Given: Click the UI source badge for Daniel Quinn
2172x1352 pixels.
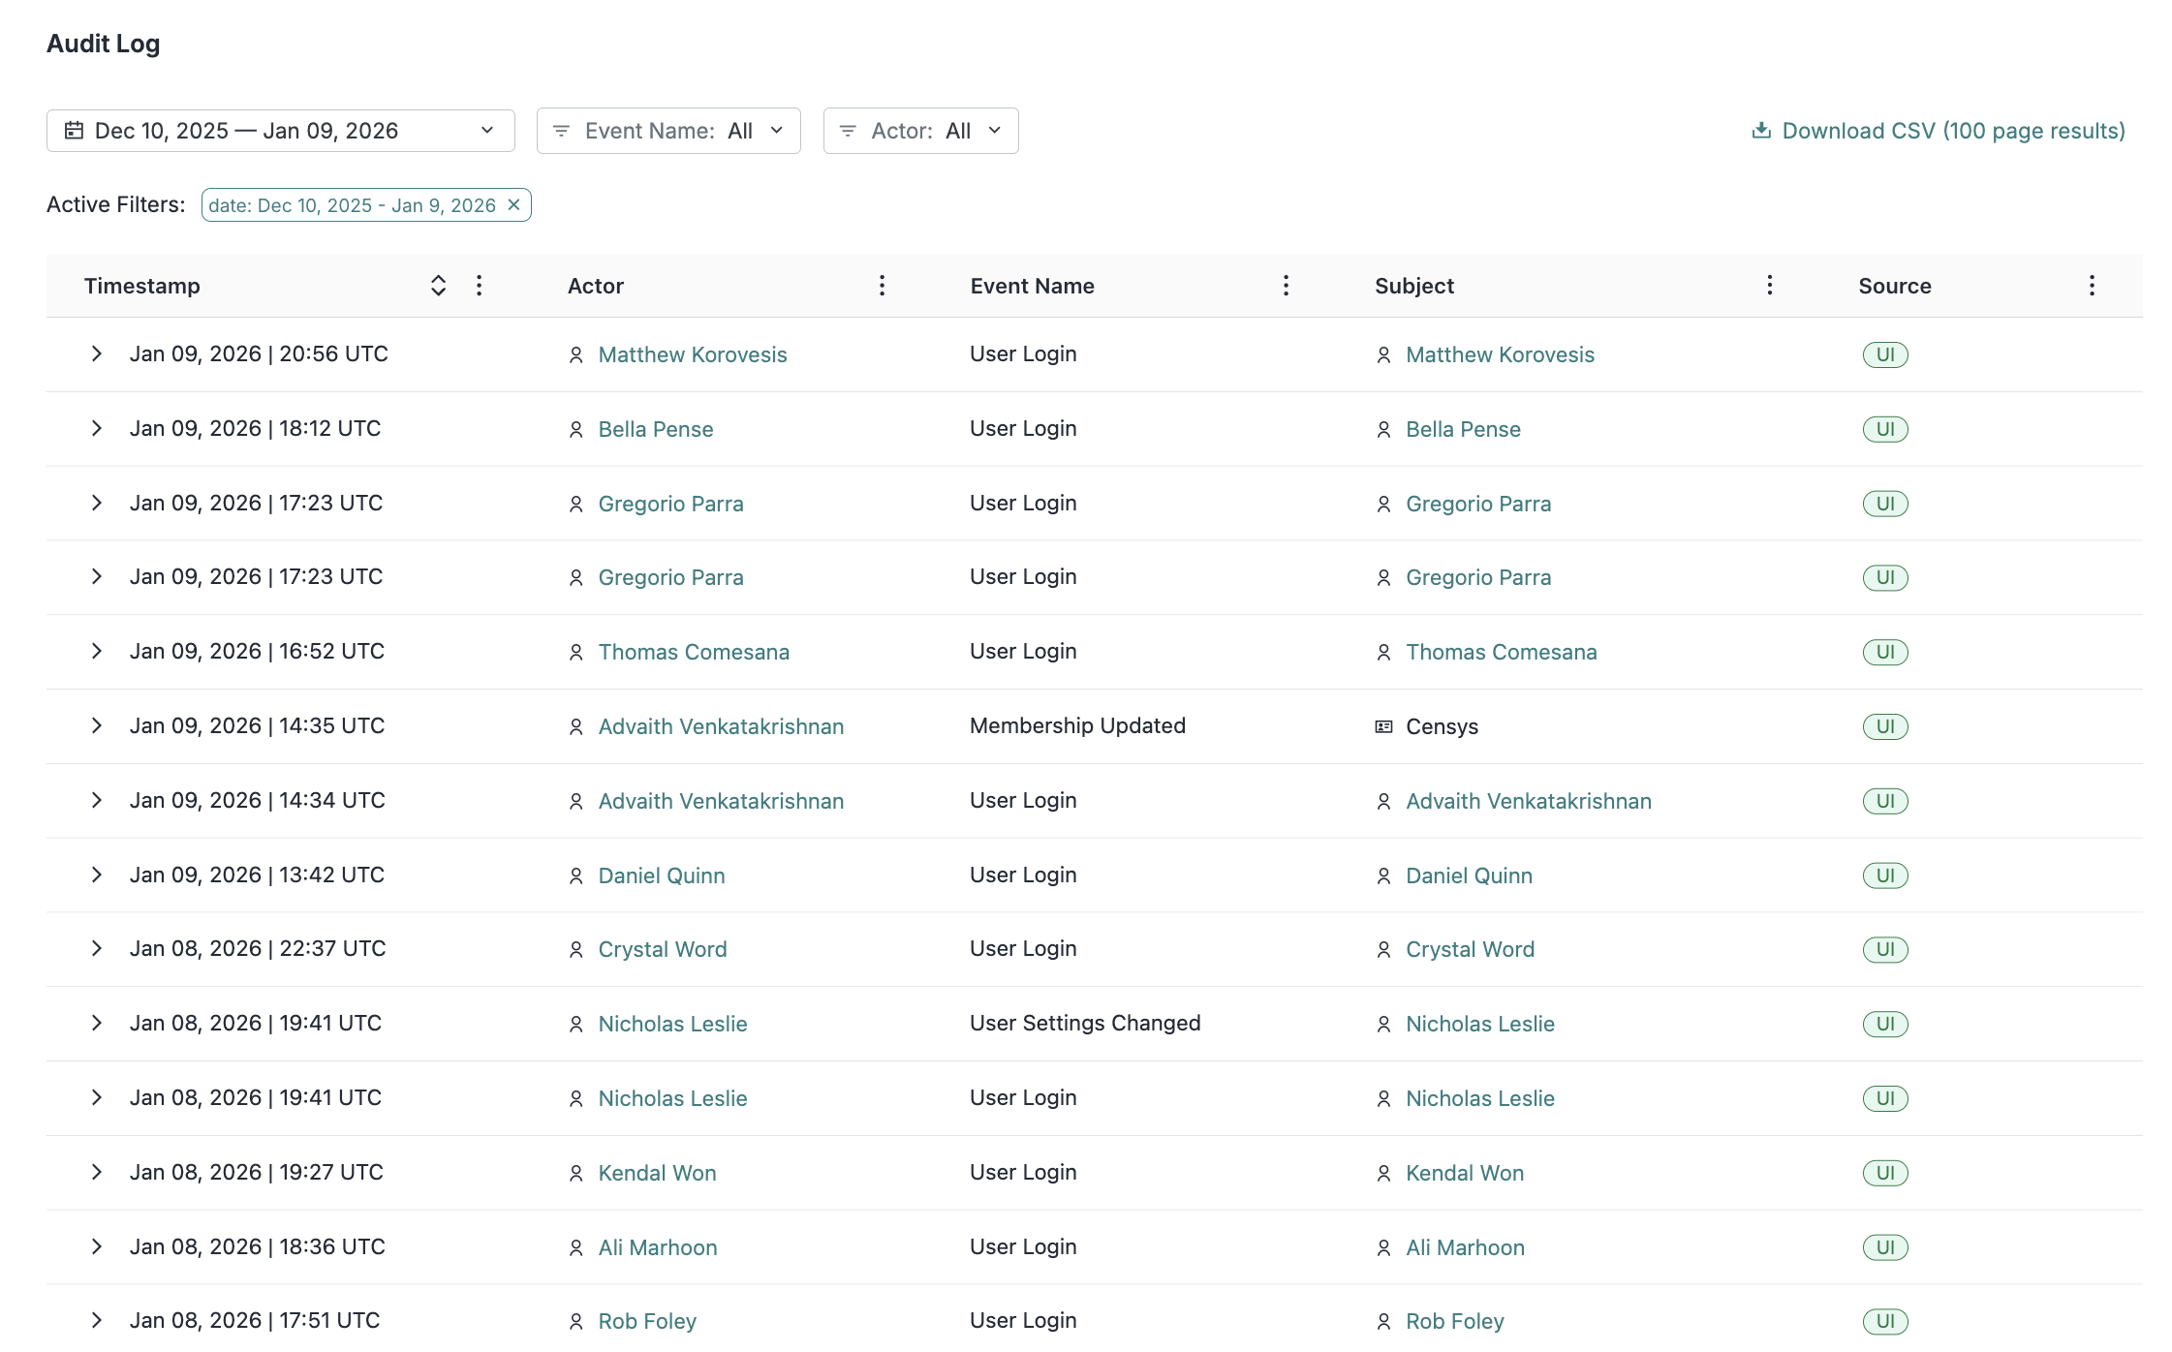Looking at the screenshot, I should [1884, 876].
